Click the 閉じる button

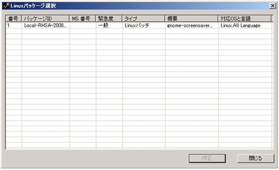coord(256,158)
